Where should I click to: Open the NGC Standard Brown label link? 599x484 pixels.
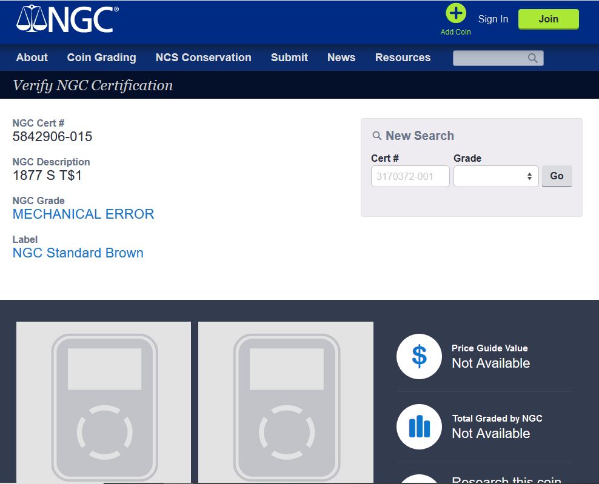(x=78, y=253)
